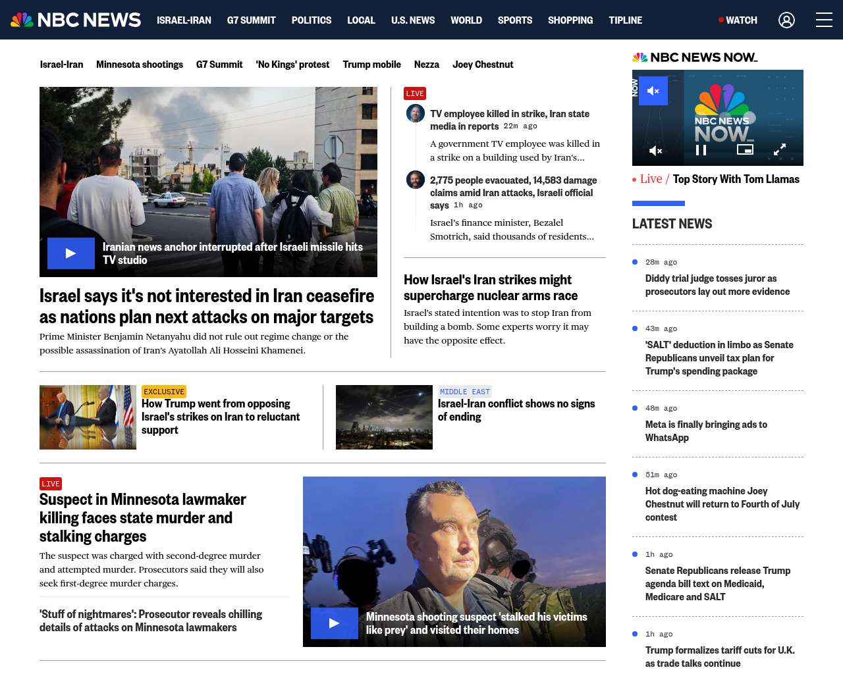Click the Watch live button
The width and height of the screenshot is (843, 674).
[738, 20]
